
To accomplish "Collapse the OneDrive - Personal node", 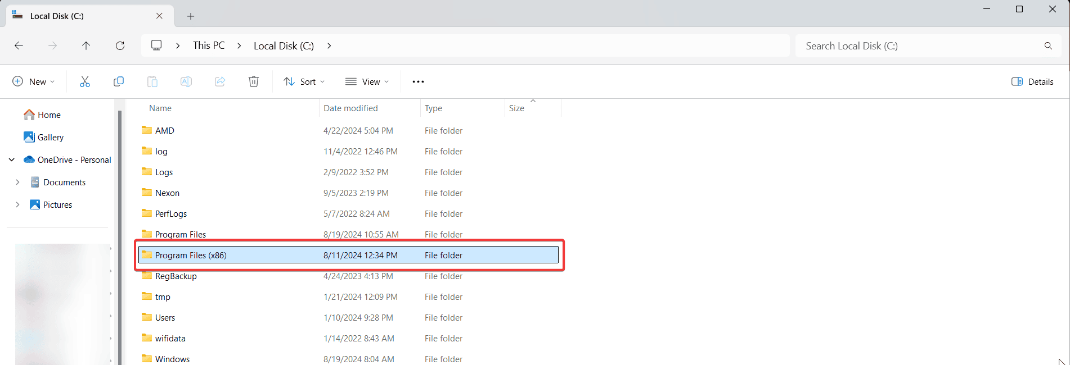I will [x=12, y=160].
